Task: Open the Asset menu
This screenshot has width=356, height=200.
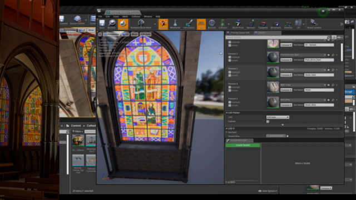Action: click(116, 17)
